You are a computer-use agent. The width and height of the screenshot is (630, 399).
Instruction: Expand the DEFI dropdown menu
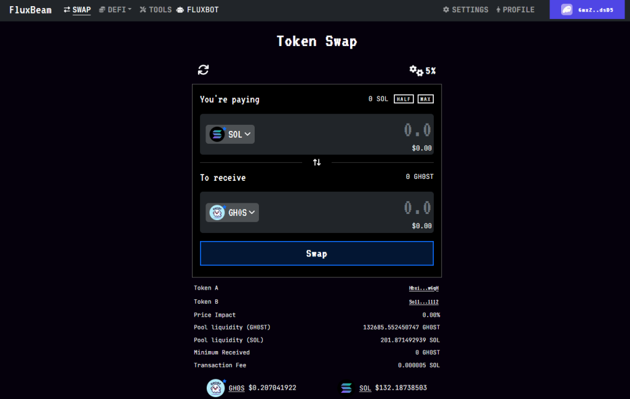(115, 10)
